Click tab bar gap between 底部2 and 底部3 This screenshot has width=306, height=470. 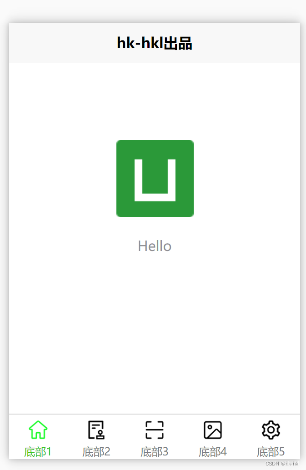125,437
